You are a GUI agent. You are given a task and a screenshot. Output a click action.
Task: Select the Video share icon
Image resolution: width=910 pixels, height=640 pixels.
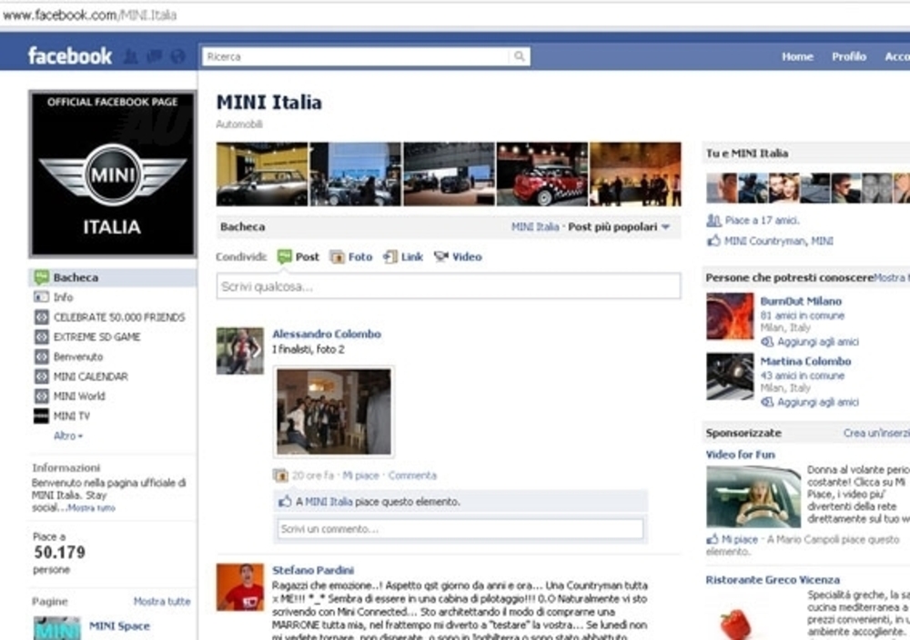pos(441,257)
